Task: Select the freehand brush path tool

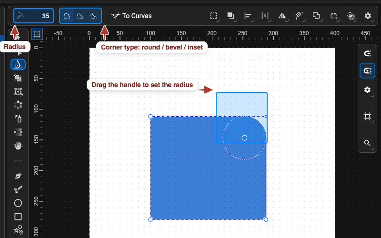Action: pyautogui.click(x=18, y=189)
